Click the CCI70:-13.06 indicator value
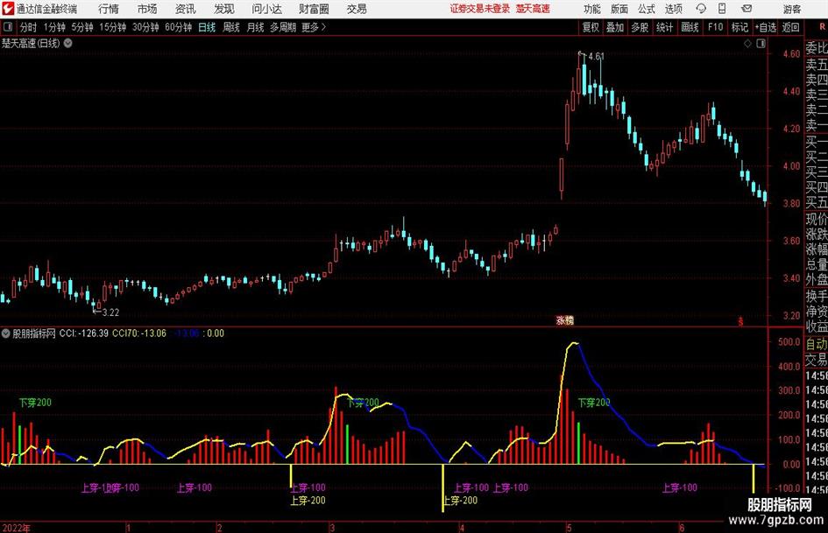This screenshot has height=533, width=828. (x=139, y=333)
